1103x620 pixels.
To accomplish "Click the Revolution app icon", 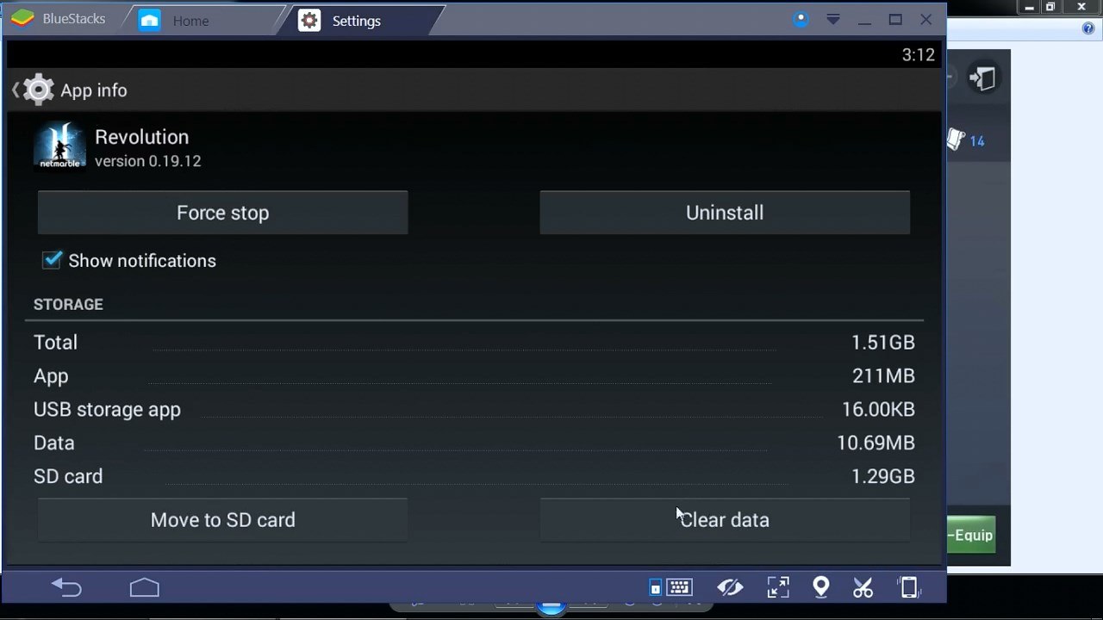I will 60,146.
